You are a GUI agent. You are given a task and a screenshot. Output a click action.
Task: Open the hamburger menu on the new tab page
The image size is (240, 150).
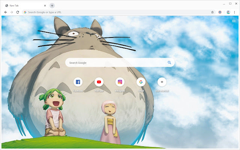[234, 21]
